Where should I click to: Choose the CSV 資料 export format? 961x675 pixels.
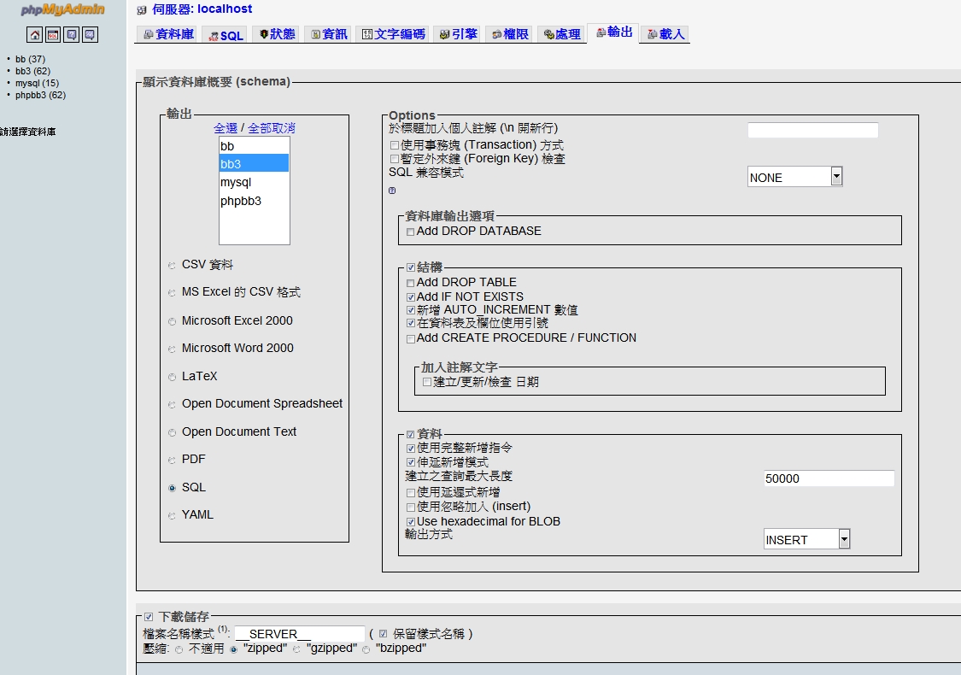point(172,266)
